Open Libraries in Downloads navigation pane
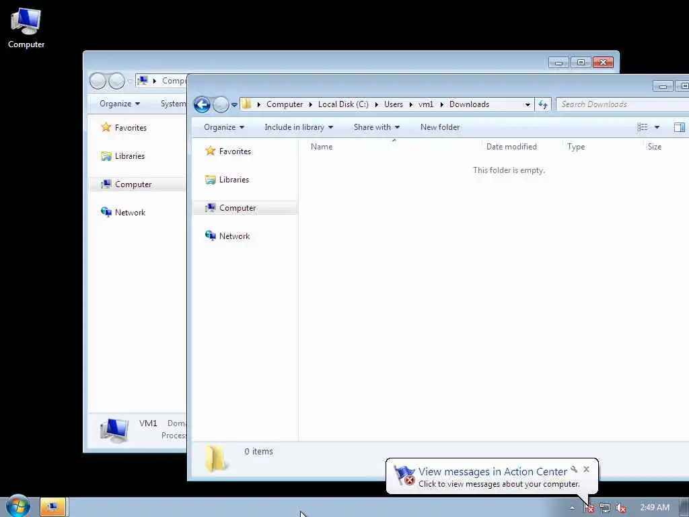This screenshot has width=689, height=517. 227,179
